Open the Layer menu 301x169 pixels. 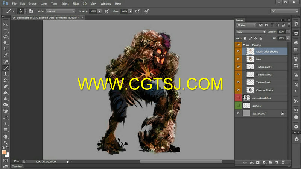tap(44, 3)
